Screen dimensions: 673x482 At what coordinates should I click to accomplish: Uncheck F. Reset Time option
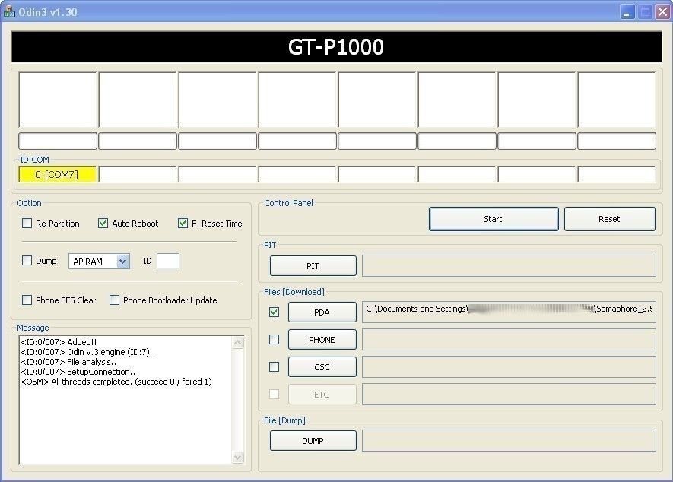[183, 224]
